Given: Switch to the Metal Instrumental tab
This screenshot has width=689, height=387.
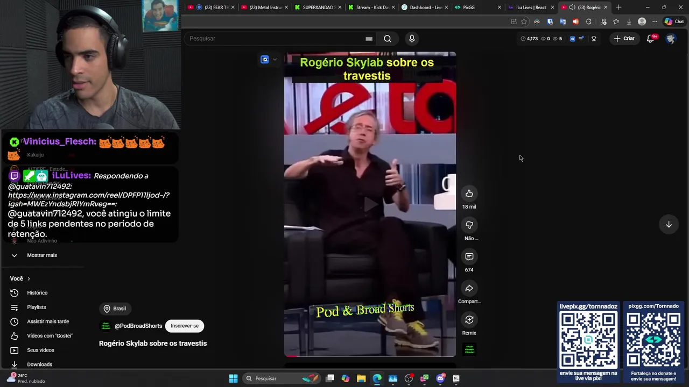Looking at the screenshot, I should [x=265, y=8].
